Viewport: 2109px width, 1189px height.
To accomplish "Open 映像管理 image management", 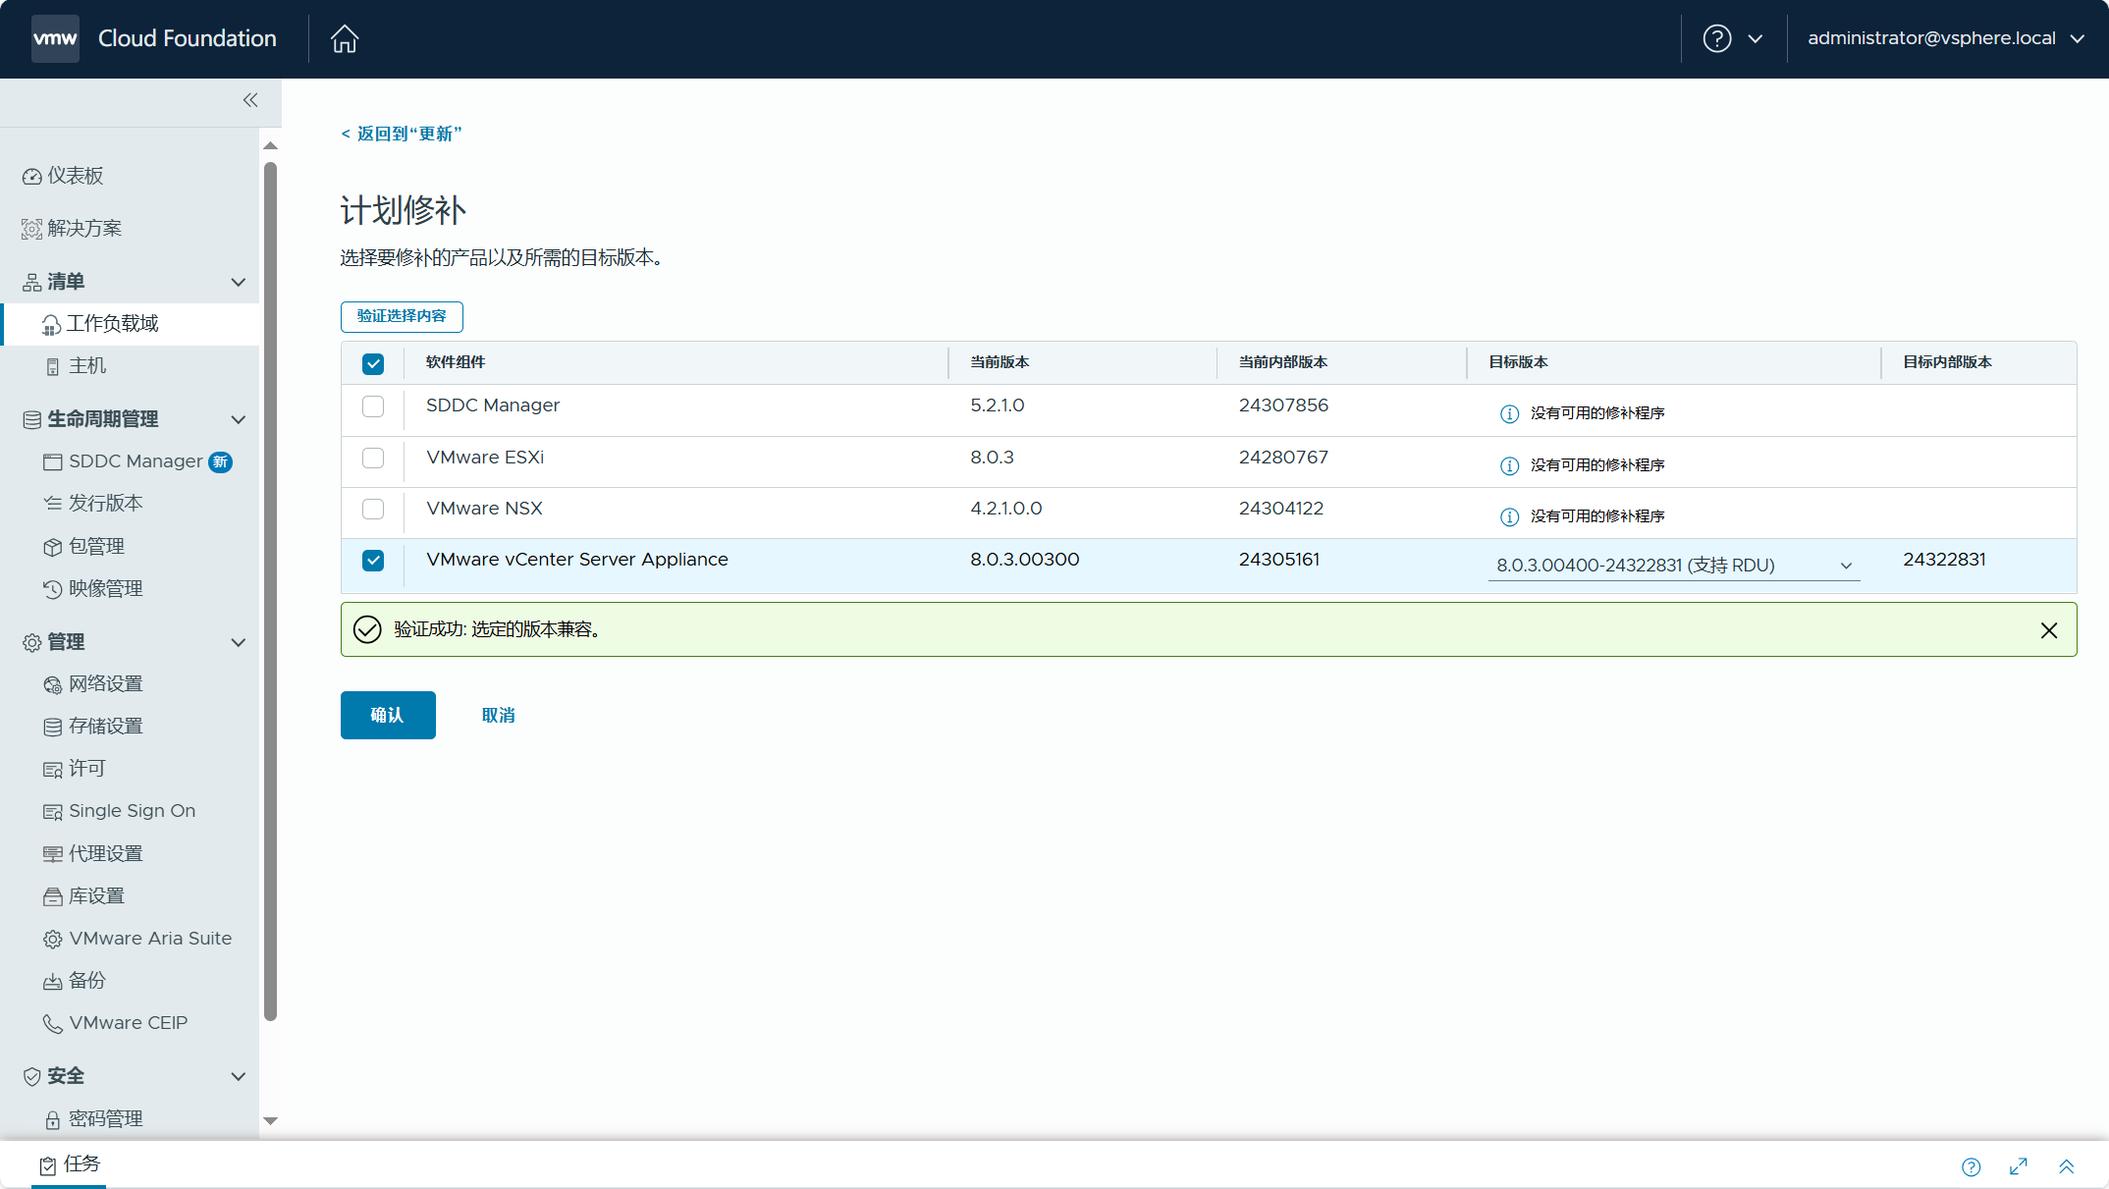I will click(x=93, y=589).
